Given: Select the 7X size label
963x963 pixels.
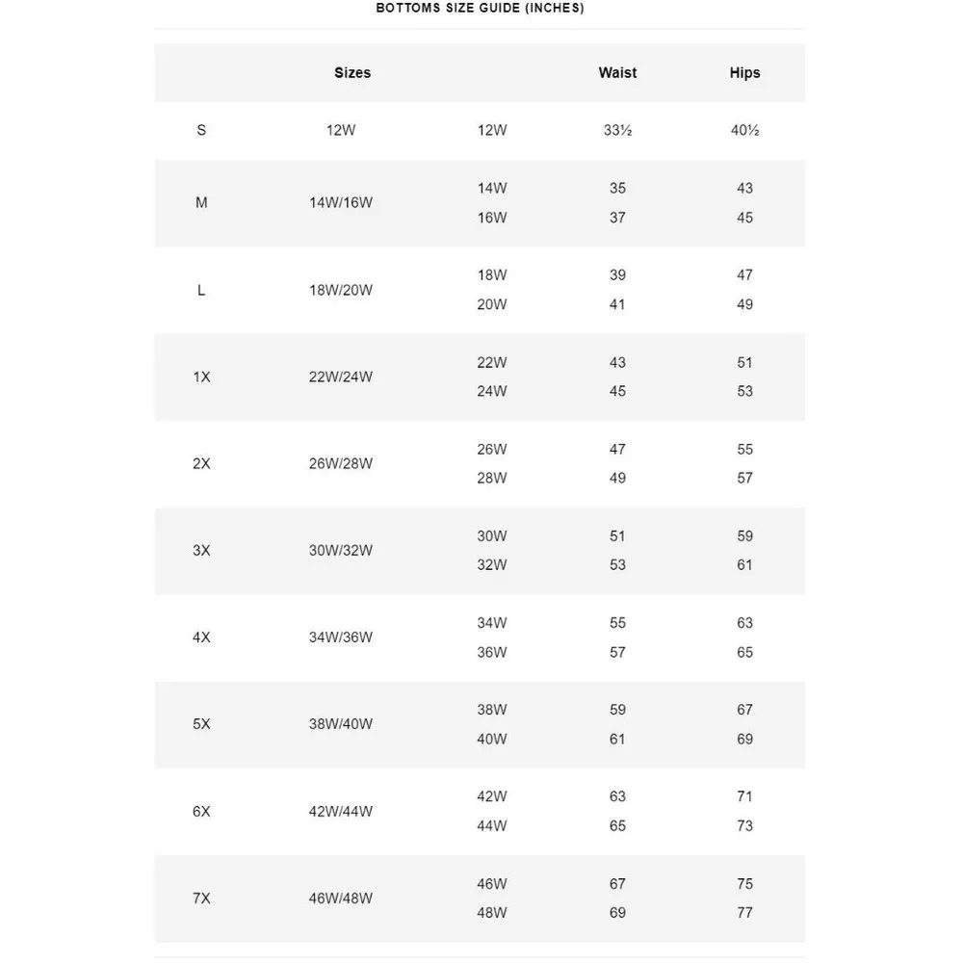Looking at the screenshot, I should coord(201,898).
